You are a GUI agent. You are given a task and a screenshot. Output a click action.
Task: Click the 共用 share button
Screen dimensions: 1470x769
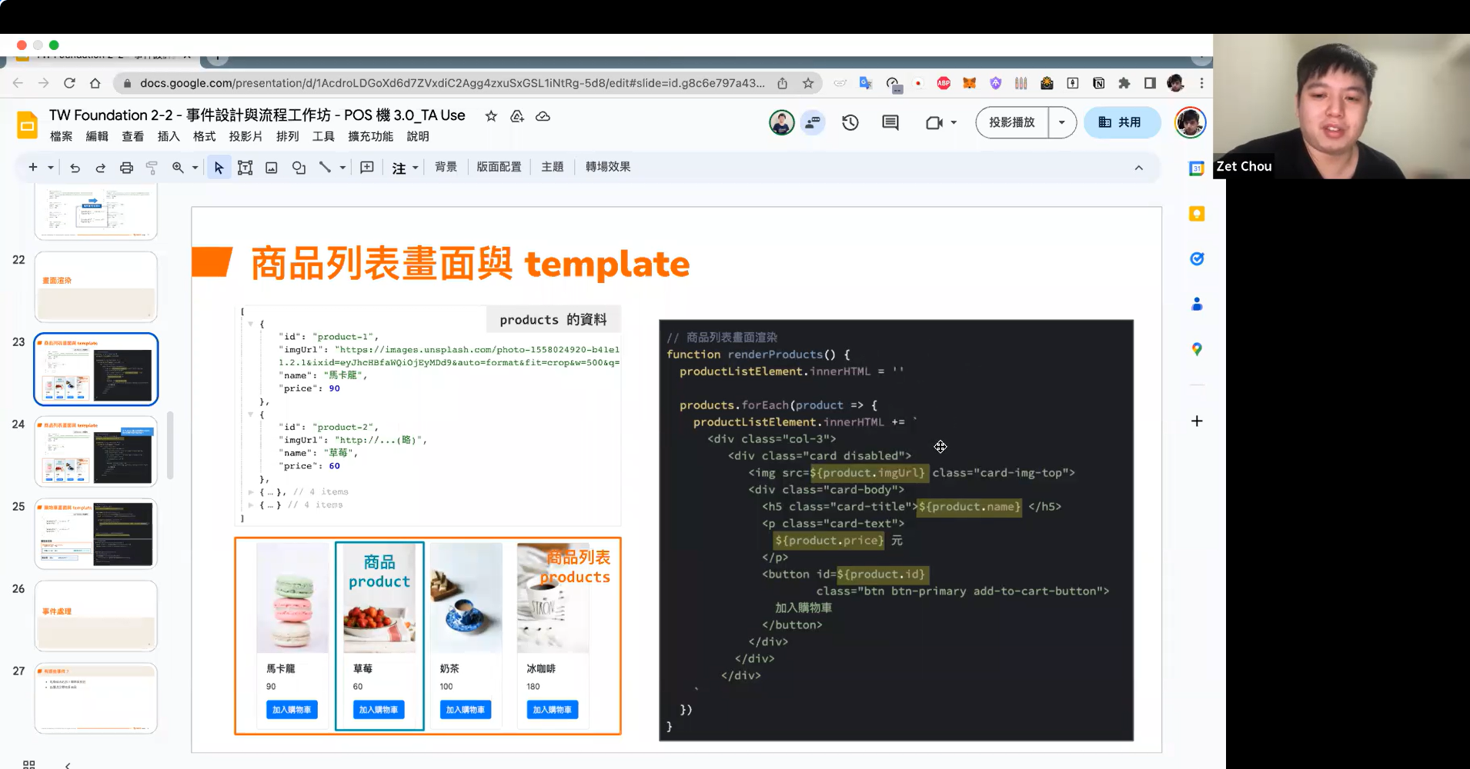tap(1121, 122)
